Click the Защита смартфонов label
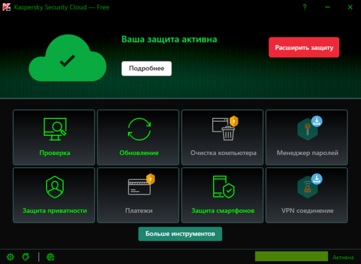The width and height of the screenshot is (361, 264). 223,210
